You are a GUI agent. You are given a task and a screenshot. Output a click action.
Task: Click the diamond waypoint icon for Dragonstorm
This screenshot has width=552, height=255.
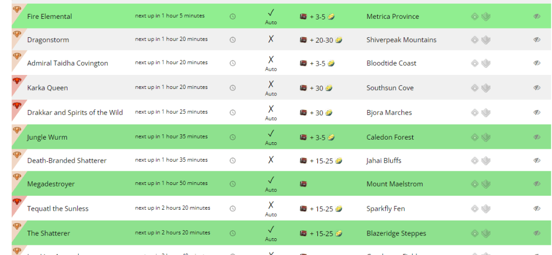(474, 40)
